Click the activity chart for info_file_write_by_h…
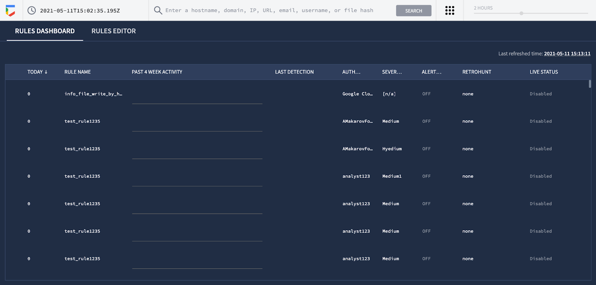 197,95
